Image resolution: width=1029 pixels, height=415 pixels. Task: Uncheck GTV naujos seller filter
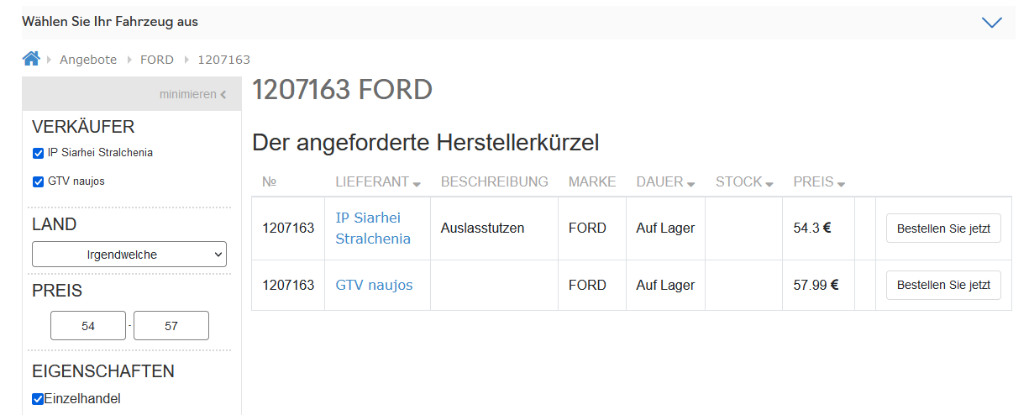[x=38, y=181]
